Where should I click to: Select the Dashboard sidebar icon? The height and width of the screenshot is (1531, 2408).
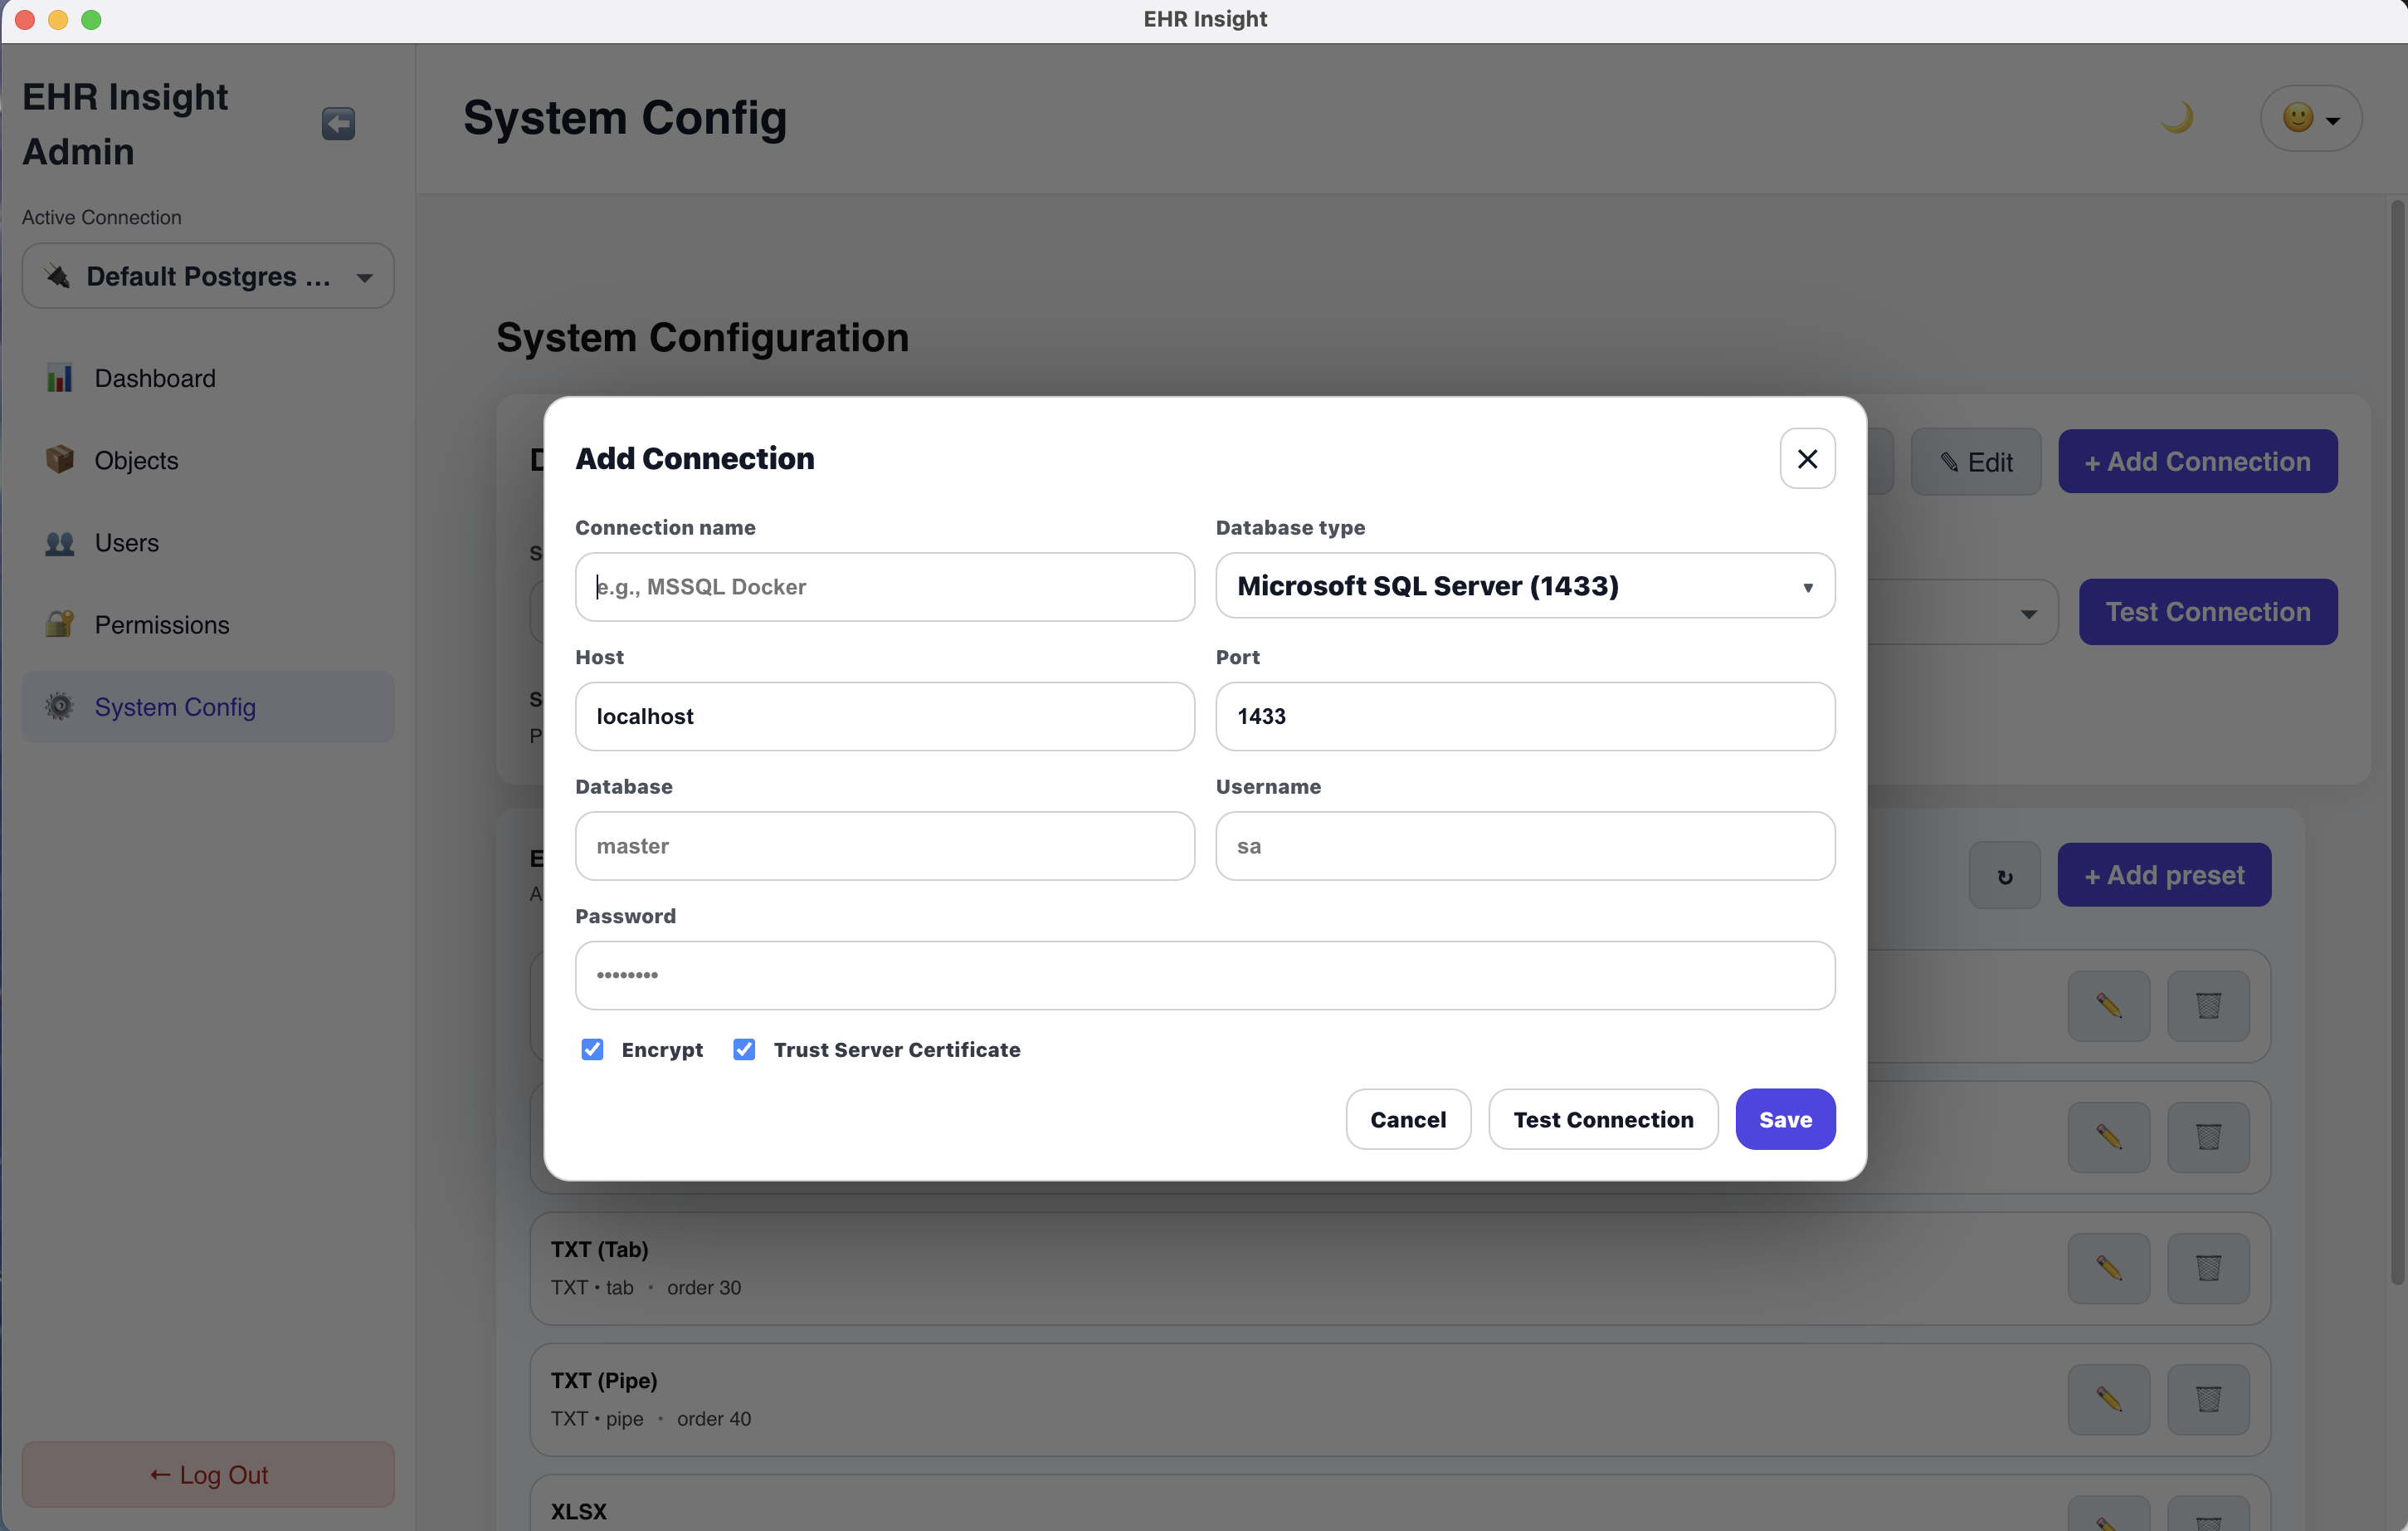pos(59,379)
